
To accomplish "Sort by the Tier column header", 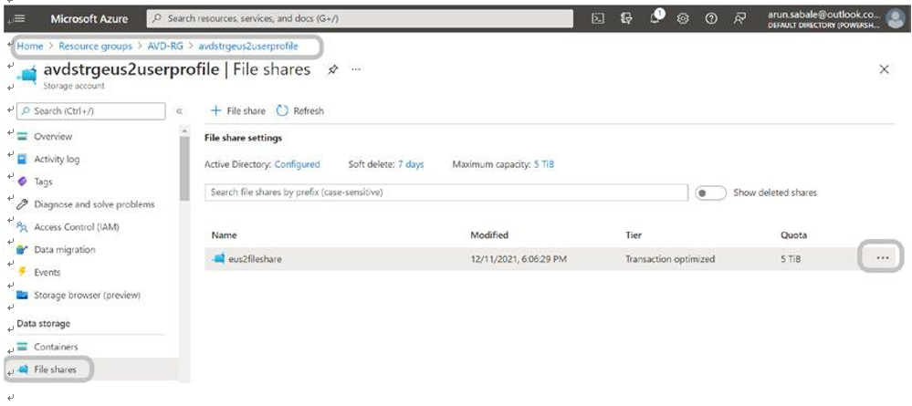I will coord(634,235).
